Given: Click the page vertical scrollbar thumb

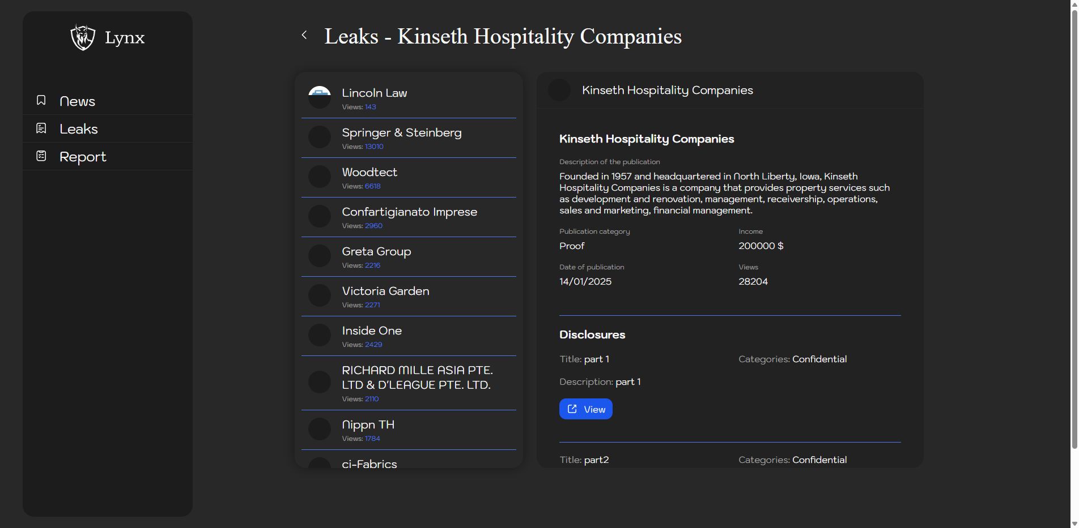Looking at the screenshot, I should 1074,226.
